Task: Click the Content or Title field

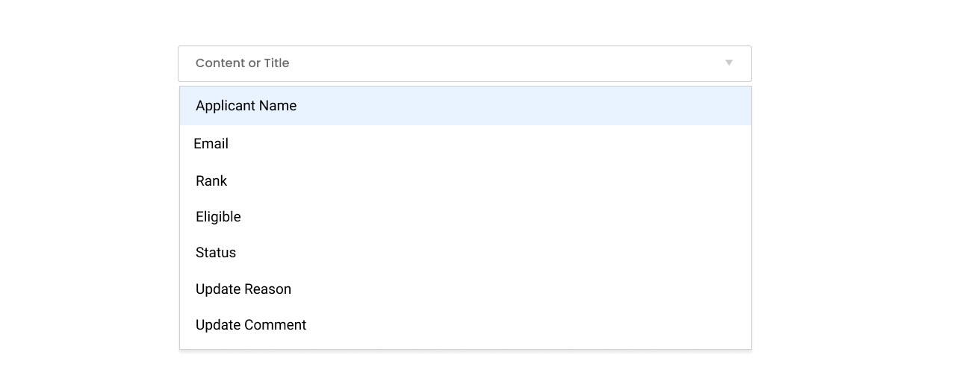Action: [448, 63]
